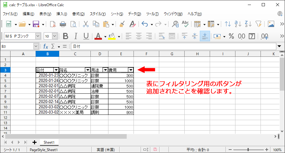Open Find and Replace
The width and height of the screenshot is (285, 153).
tap(175, 24)
